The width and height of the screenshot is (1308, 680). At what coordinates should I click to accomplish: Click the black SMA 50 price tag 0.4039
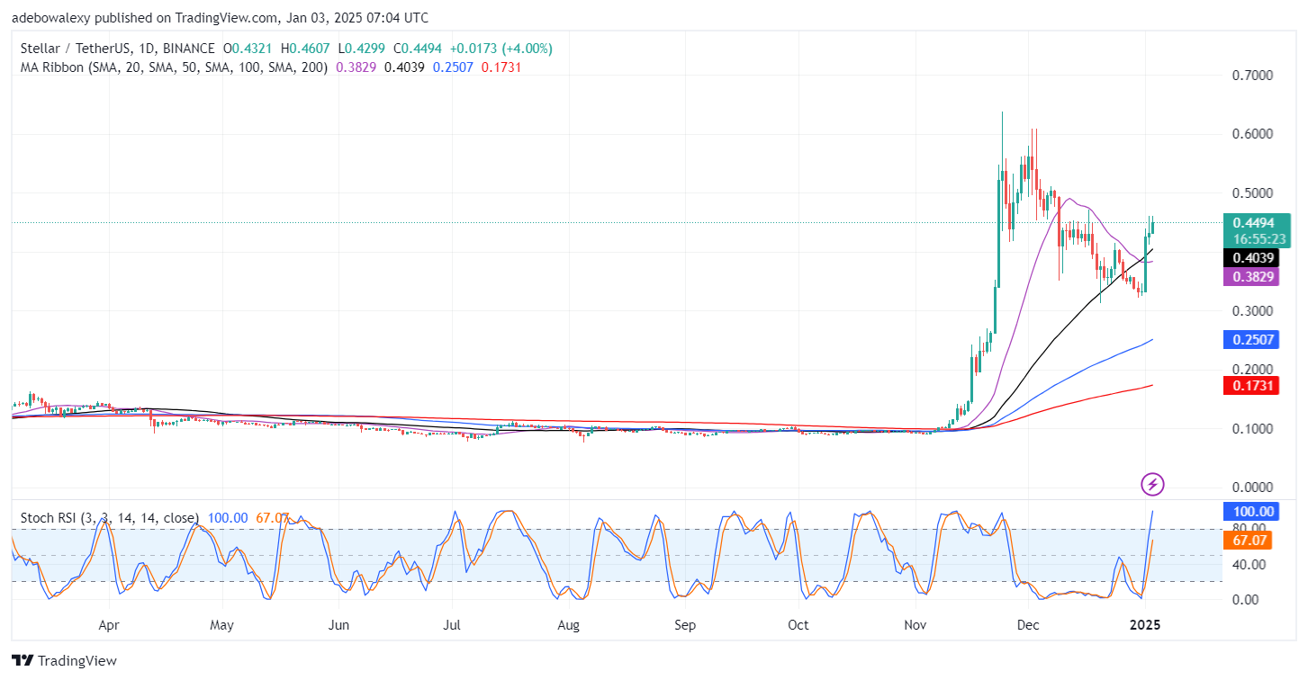1250,257
